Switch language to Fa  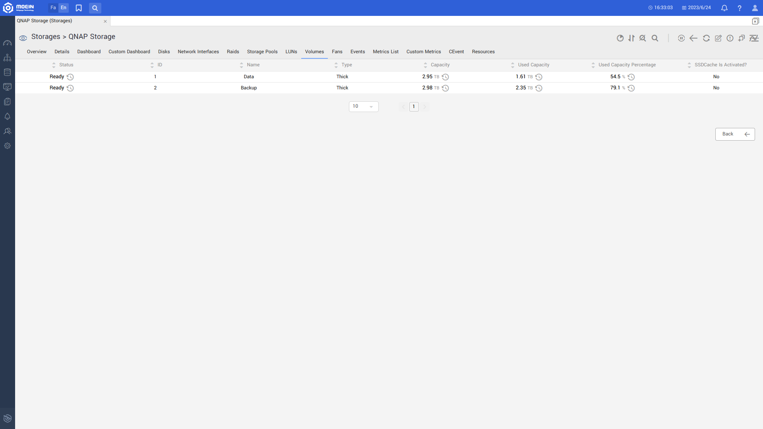[53, 8]
